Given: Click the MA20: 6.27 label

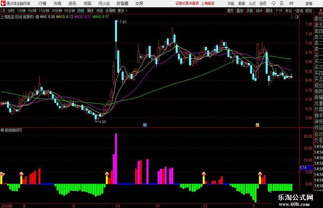Looking at the screenshot, I should (83, 17).
